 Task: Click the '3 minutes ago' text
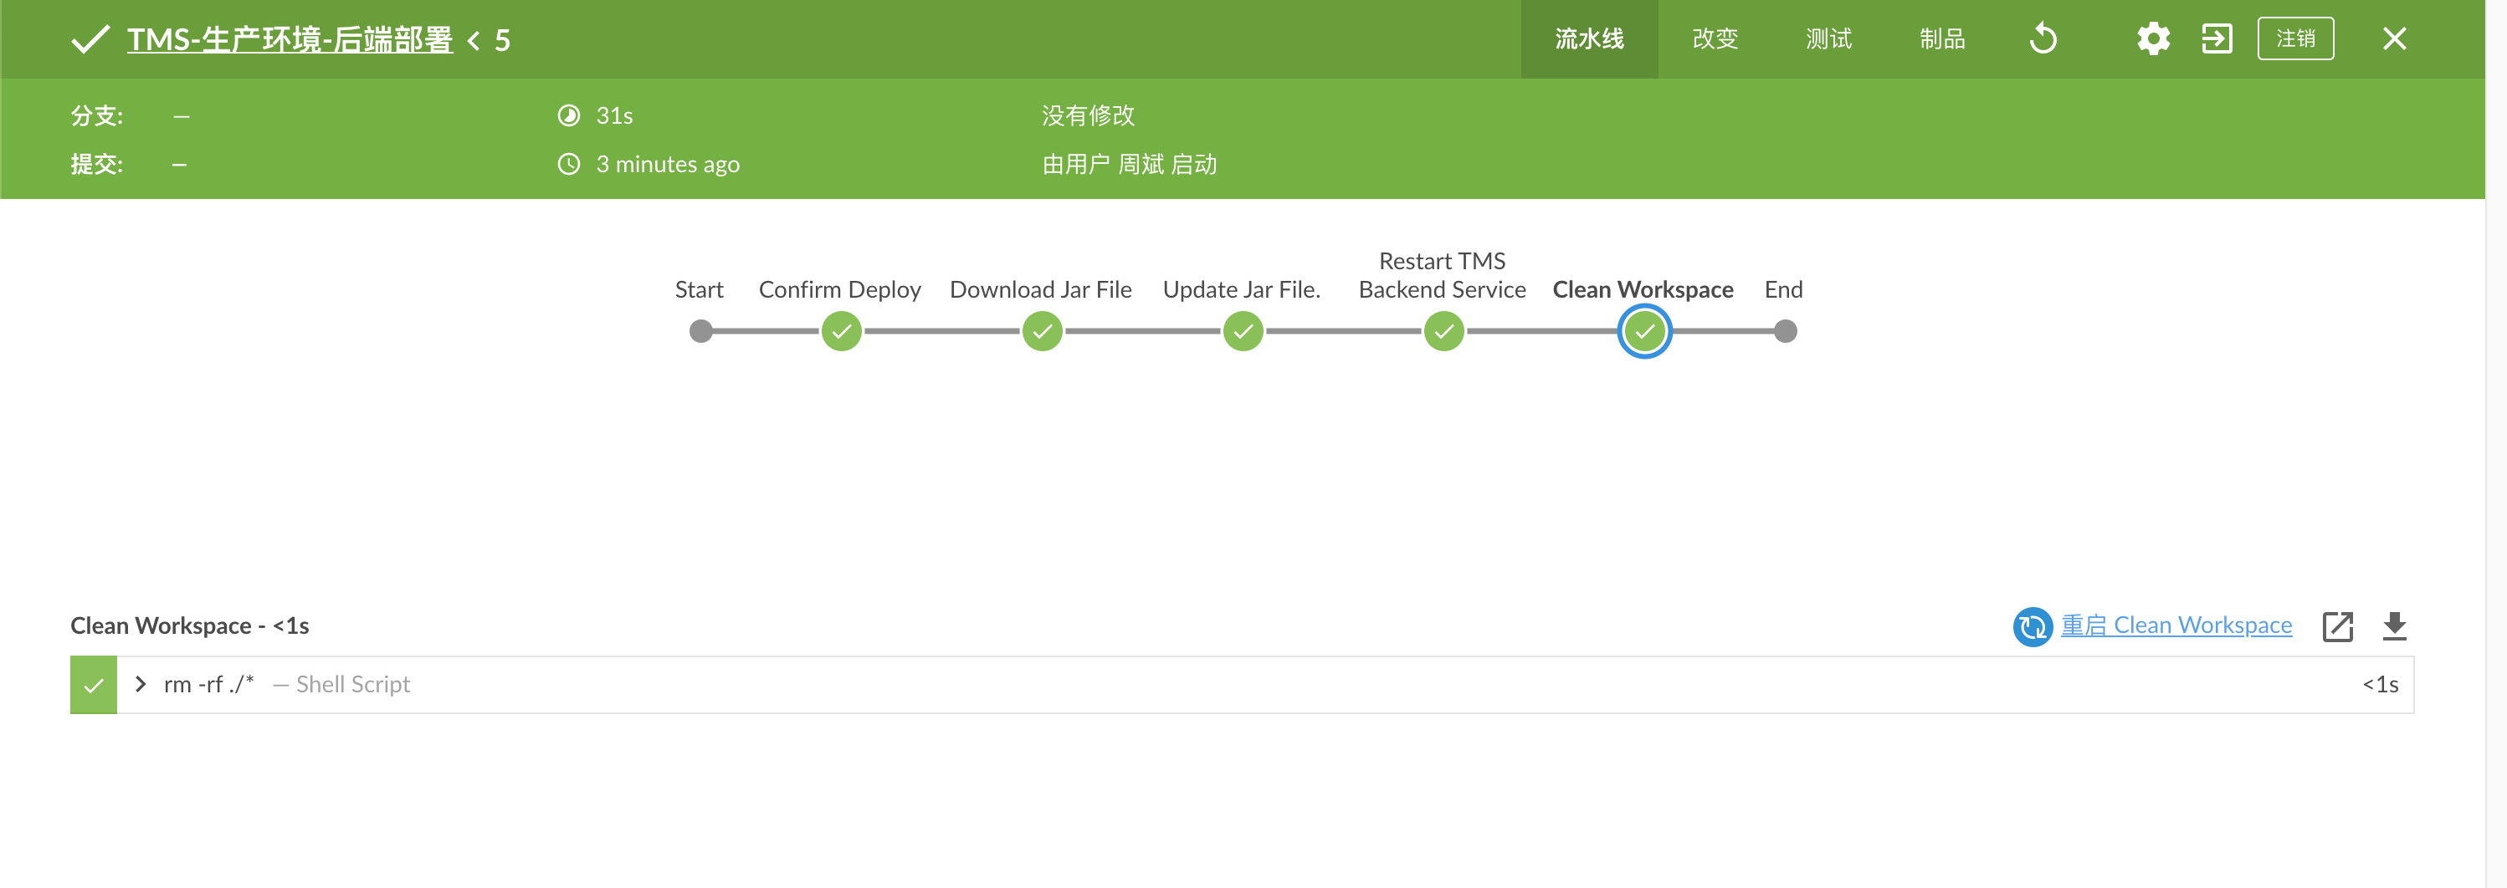tap(668, 165)
